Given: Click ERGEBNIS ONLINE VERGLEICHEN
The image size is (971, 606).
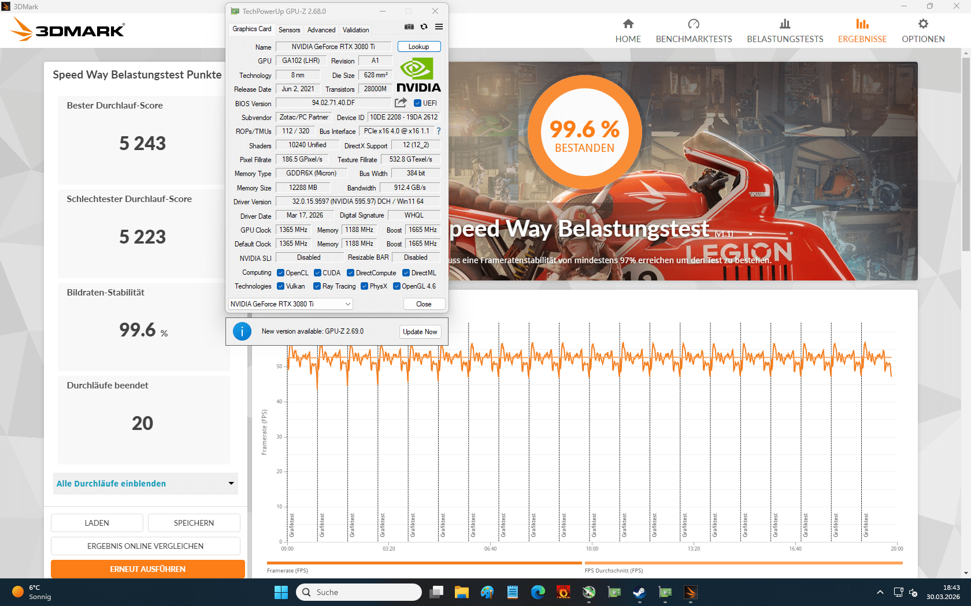Looking at the screenshot, I should pyautogui.click(x=146, y=546).
